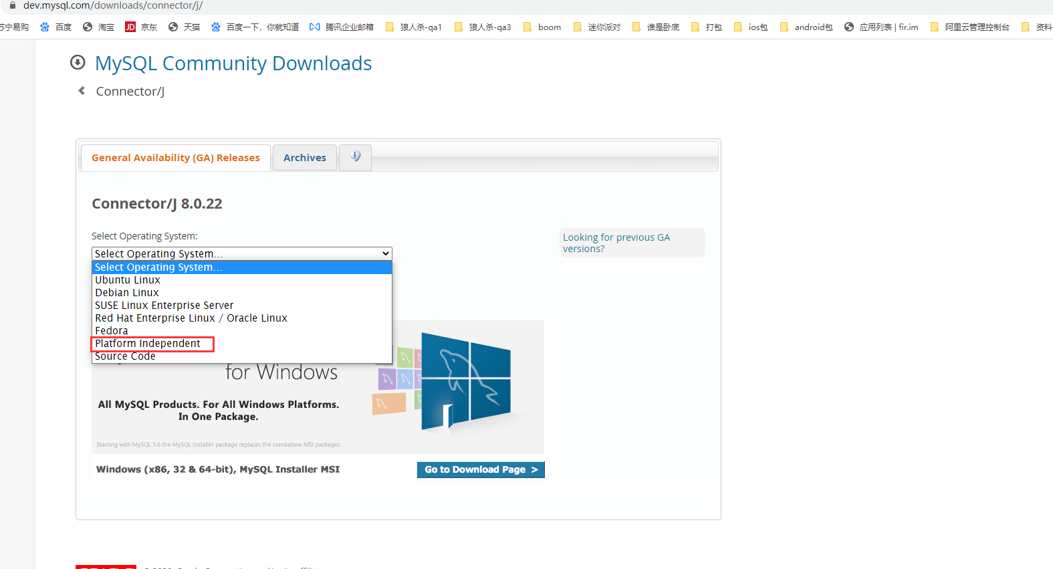Click the Connector/J 8.0.22 heading
This screenshot has width=1053, height=569.
point(157,203)
